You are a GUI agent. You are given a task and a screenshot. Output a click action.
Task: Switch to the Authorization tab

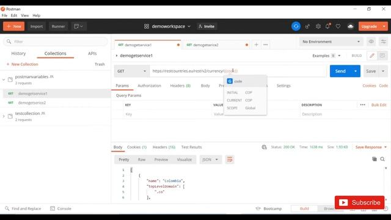click(x=149, y=86)
